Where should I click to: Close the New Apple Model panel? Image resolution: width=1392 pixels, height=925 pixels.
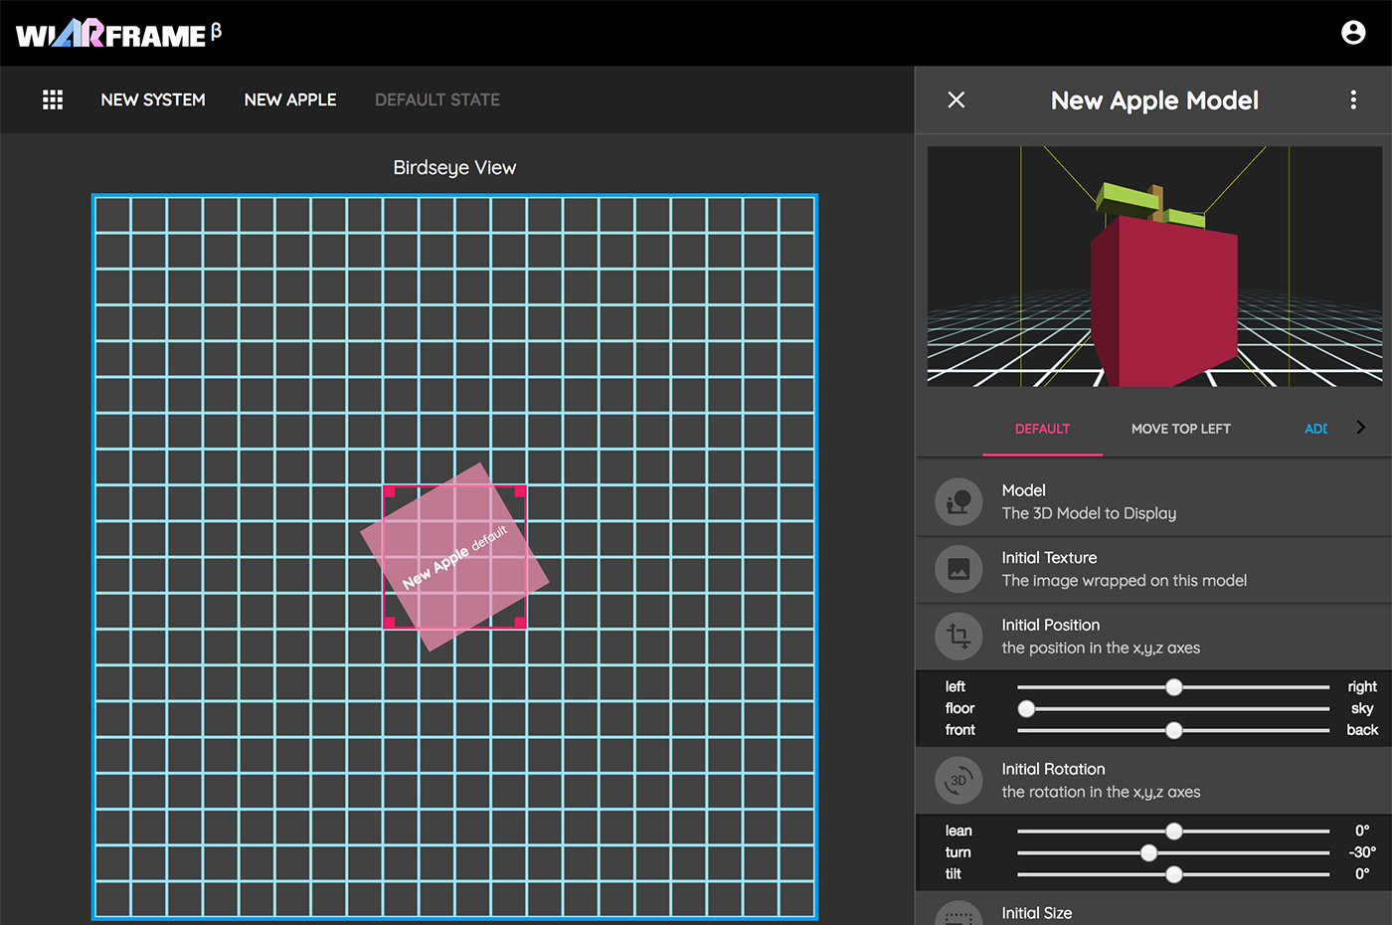[957, 99]
